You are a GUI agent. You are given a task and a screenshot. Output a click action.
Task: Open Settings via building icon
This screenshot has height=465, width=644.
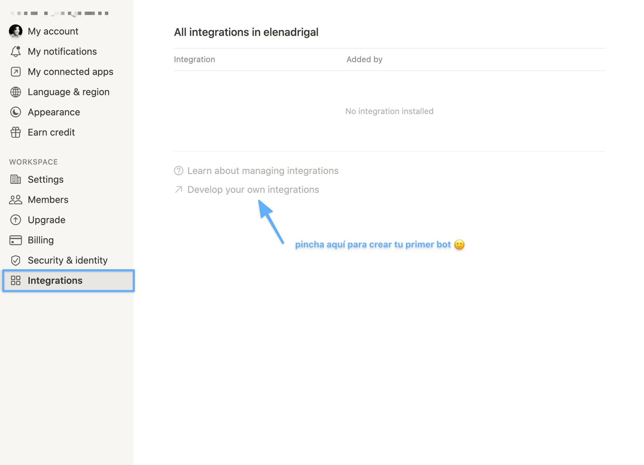(15, 179)
